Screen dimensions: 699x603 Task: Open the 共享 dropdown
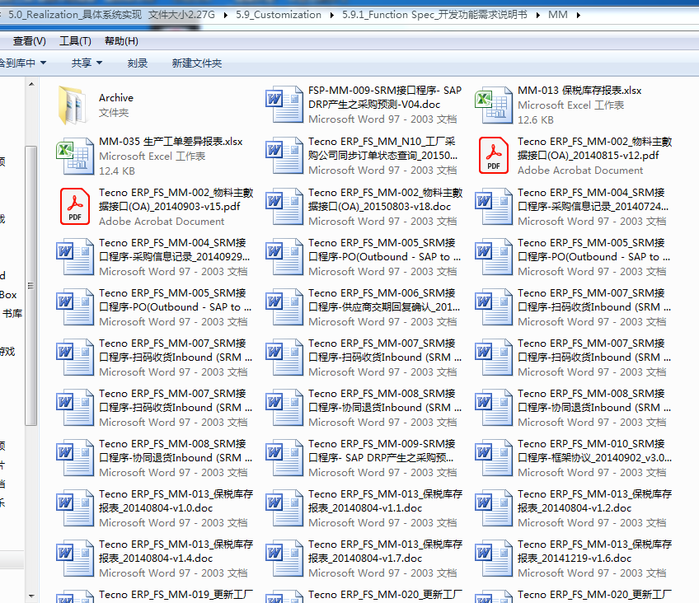[87, 63]
